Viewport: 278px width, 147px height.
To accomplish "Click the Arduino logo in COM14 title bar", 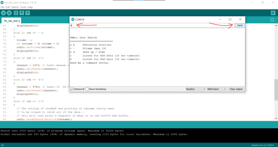I will [x=72, y=19].
